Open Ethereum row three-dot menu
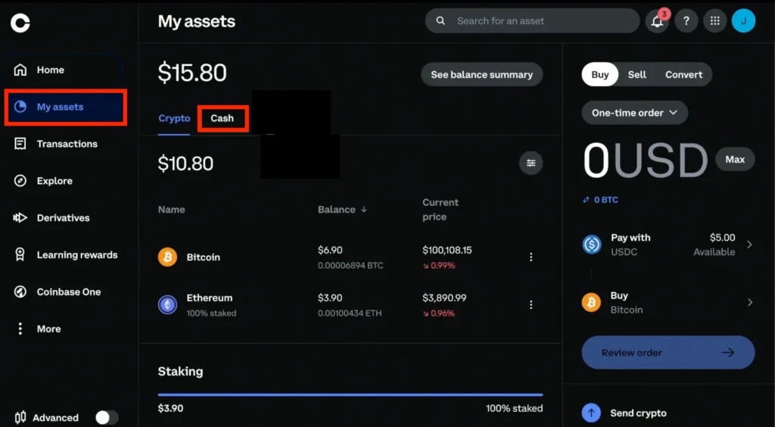Viewport: 775px width, 427px height. pyautogui.click(x=531, y=304)
